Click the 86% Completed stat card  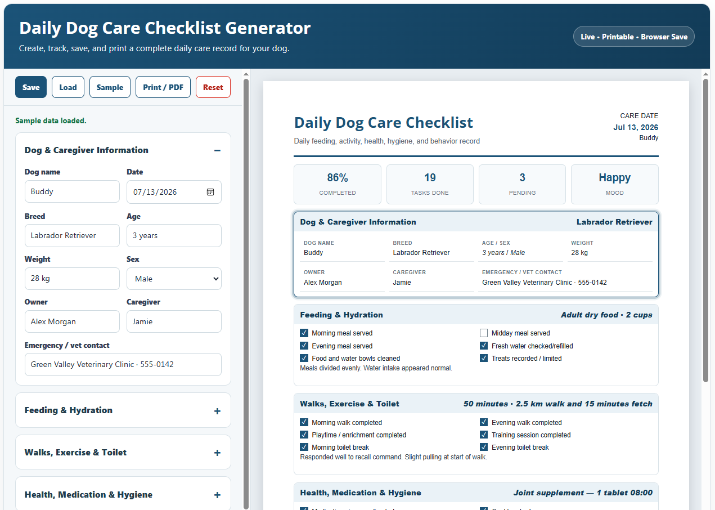point(338,184)
